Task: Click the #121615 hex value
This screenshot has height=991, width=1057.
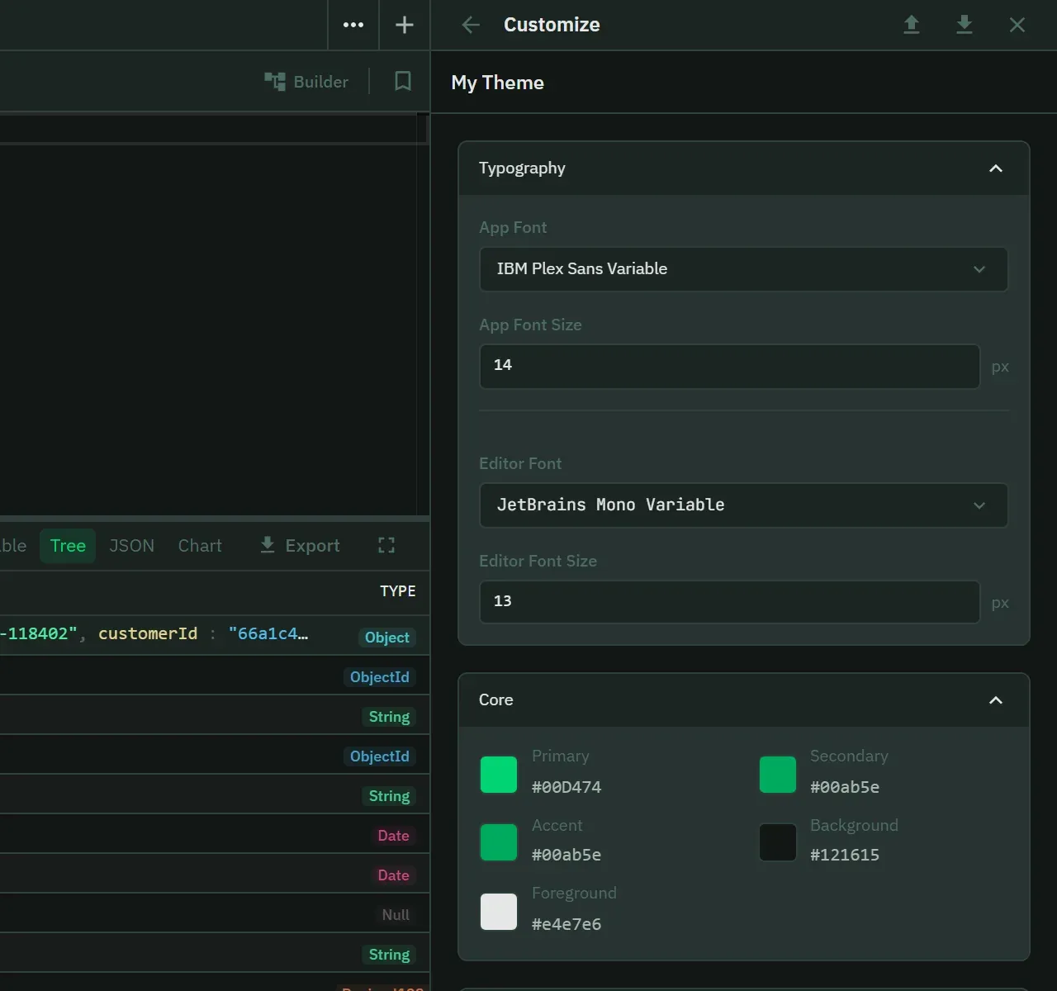Action: (x=845, y=855)
